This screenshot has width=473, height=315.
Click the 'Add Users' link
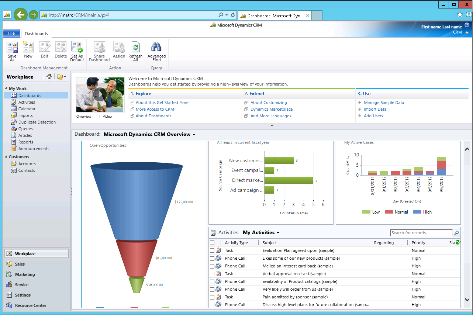(x=373, y=116)
